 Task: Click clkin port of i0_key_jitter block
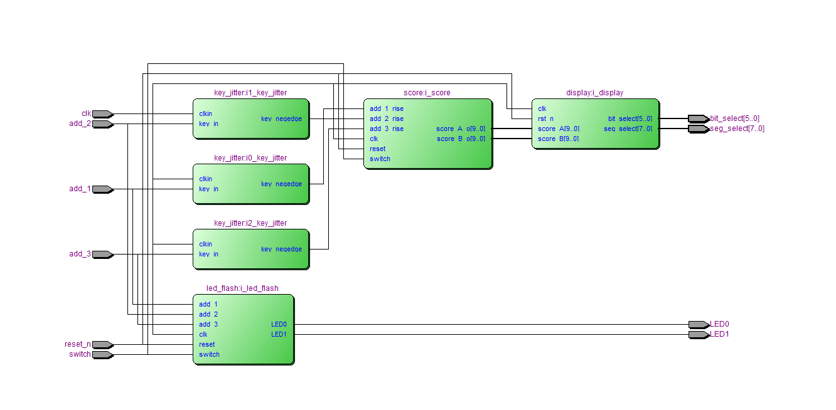point(206,179)
